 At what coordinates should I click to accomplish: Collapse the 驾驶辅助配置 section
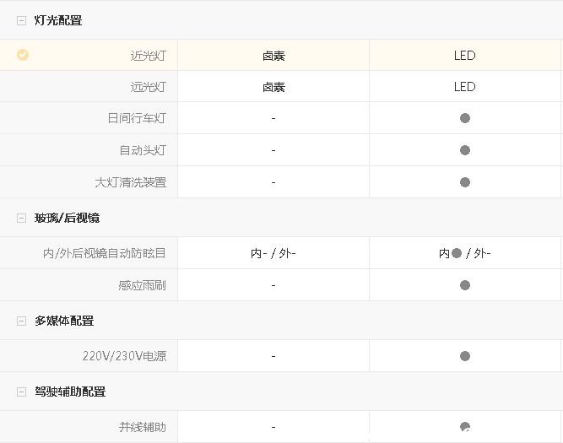point(21,392)
